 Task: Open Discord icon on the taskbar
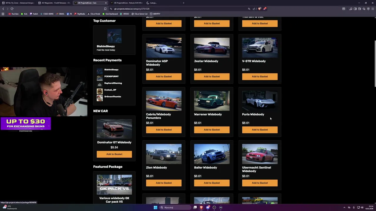(208, 207)
